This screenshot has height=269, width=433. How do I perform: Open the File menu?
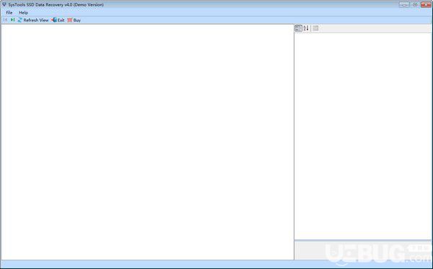pyautogui.click(x=9, y=13)
